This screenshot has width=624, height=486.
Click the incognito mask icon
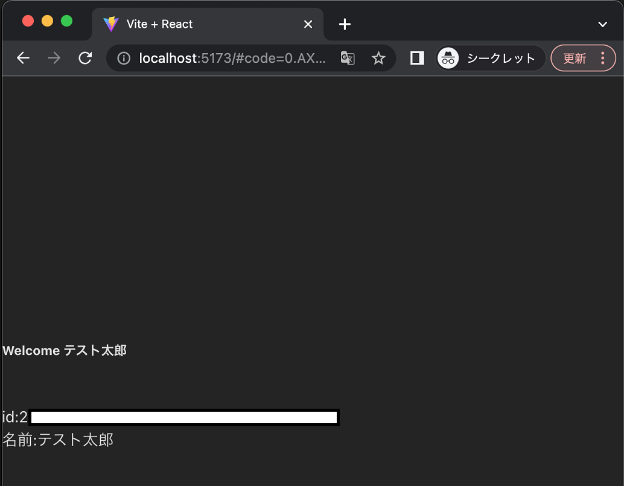pos(448,58)
